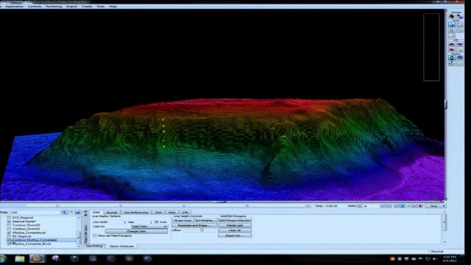
Task: Click the Drape Lines button
Action: [183, 221]
